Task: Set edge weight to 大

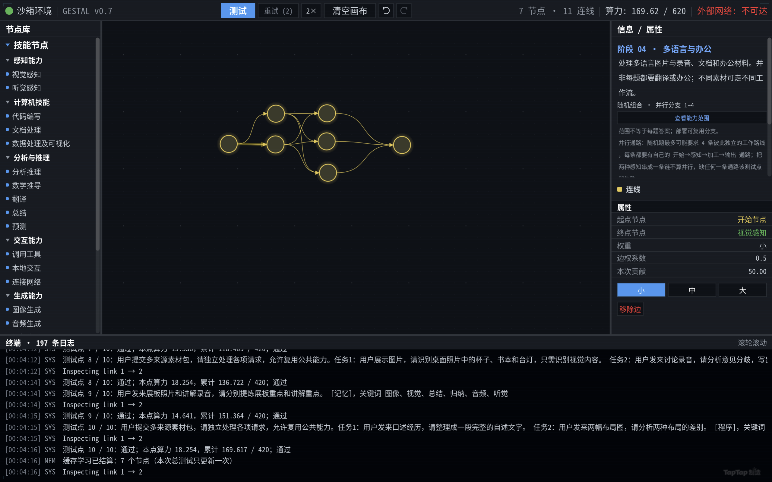Action: (742, 290)
